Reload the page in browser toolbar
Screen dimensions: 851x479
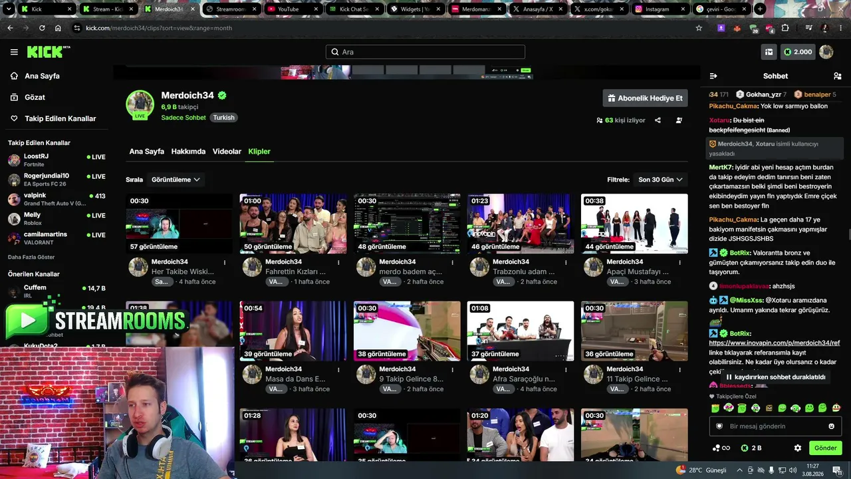(42, 28)
